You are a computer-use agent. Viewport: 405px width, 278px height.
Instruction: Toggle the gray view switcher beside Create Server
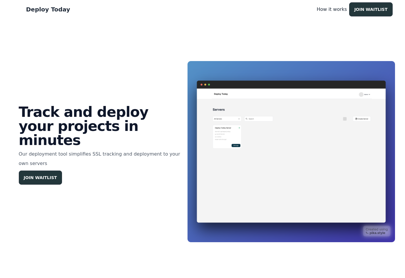tap(345, 119)
